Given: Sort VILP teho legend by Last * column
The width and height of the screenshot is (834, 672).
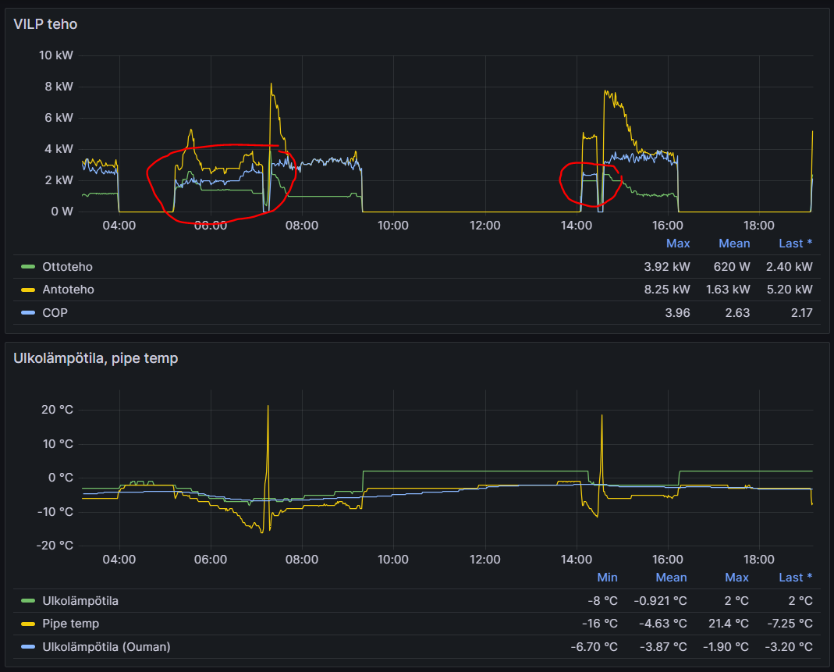Looking at the screenshot, I should (795, 244).
